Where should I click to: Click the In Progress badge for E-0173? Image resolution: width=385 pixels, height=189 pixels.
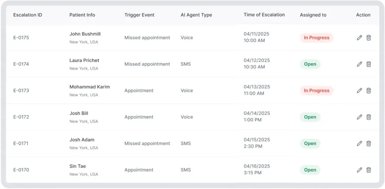(x=316, y=91)
